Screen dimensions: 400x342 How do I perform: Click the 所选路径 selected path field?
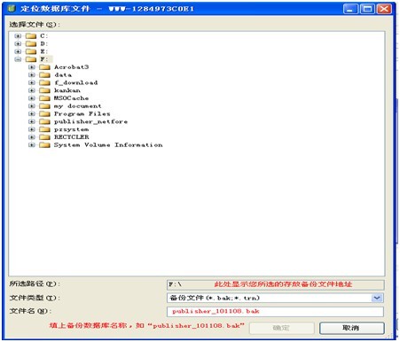click(275, 284)
